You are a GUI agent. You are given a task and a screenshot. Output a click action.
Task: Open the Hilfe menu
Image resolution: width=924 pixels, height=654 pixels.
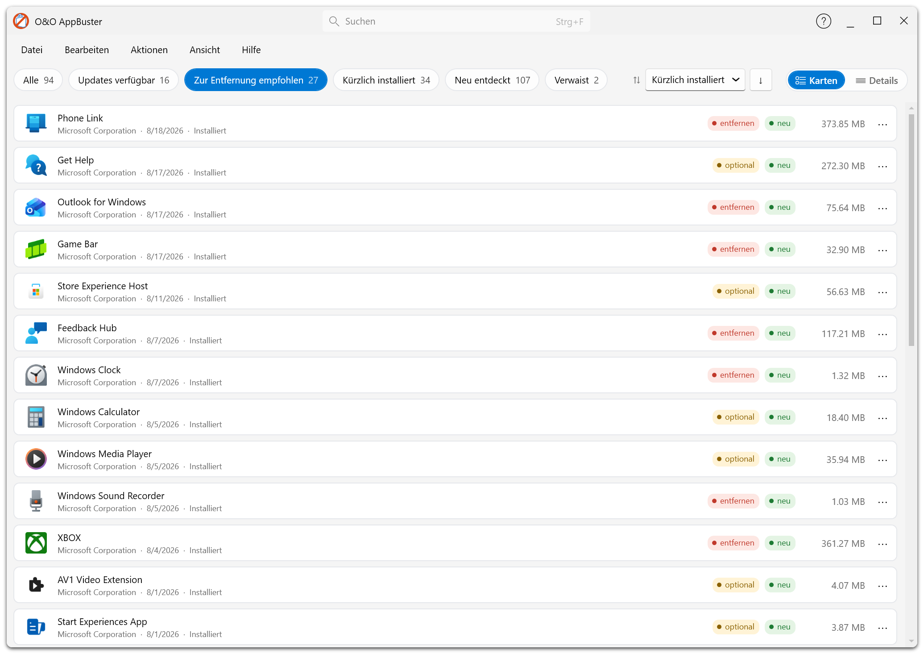251,50
